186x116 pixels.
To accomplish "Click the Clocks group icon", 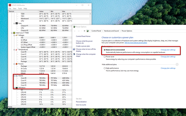I will coord(17,76).
